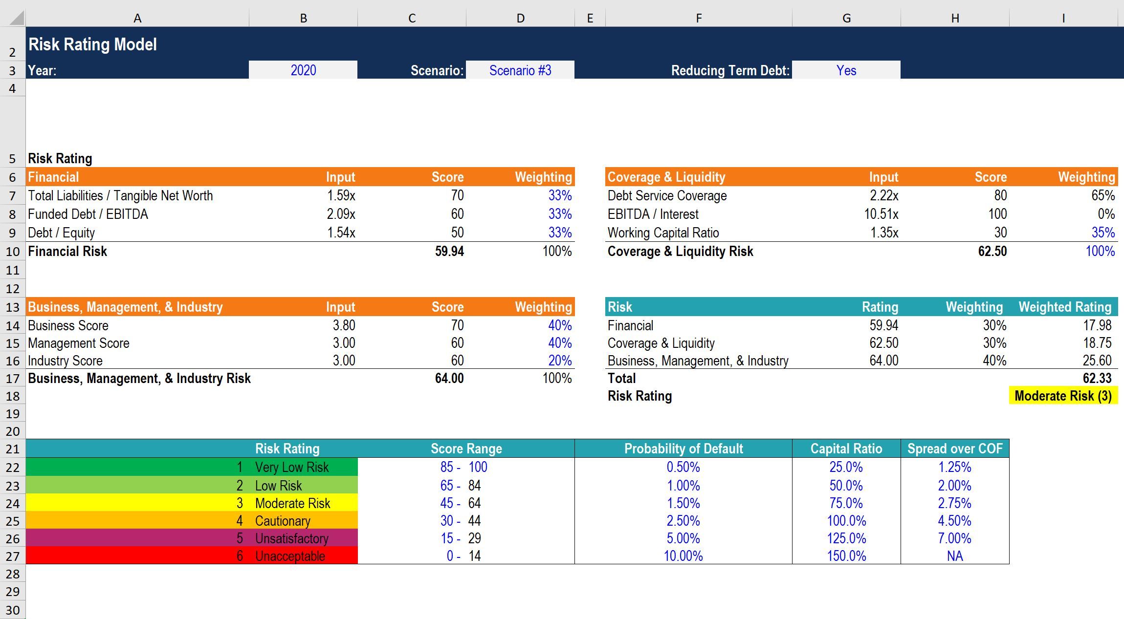Select the Capital Ratio value 100.0%
The height and width of the screenshot is (619, 1124).
(846, 521)
